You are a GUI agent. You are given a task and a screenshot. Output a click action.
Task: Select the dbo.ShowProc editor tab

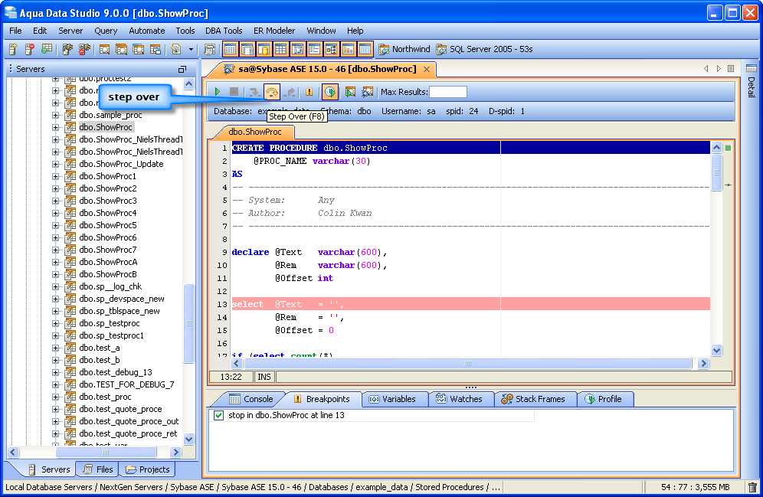pyautogui.click(x=255, y=132)
